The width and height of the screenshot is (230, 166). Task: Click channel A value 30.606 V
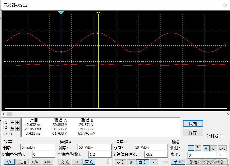point(60,129)
